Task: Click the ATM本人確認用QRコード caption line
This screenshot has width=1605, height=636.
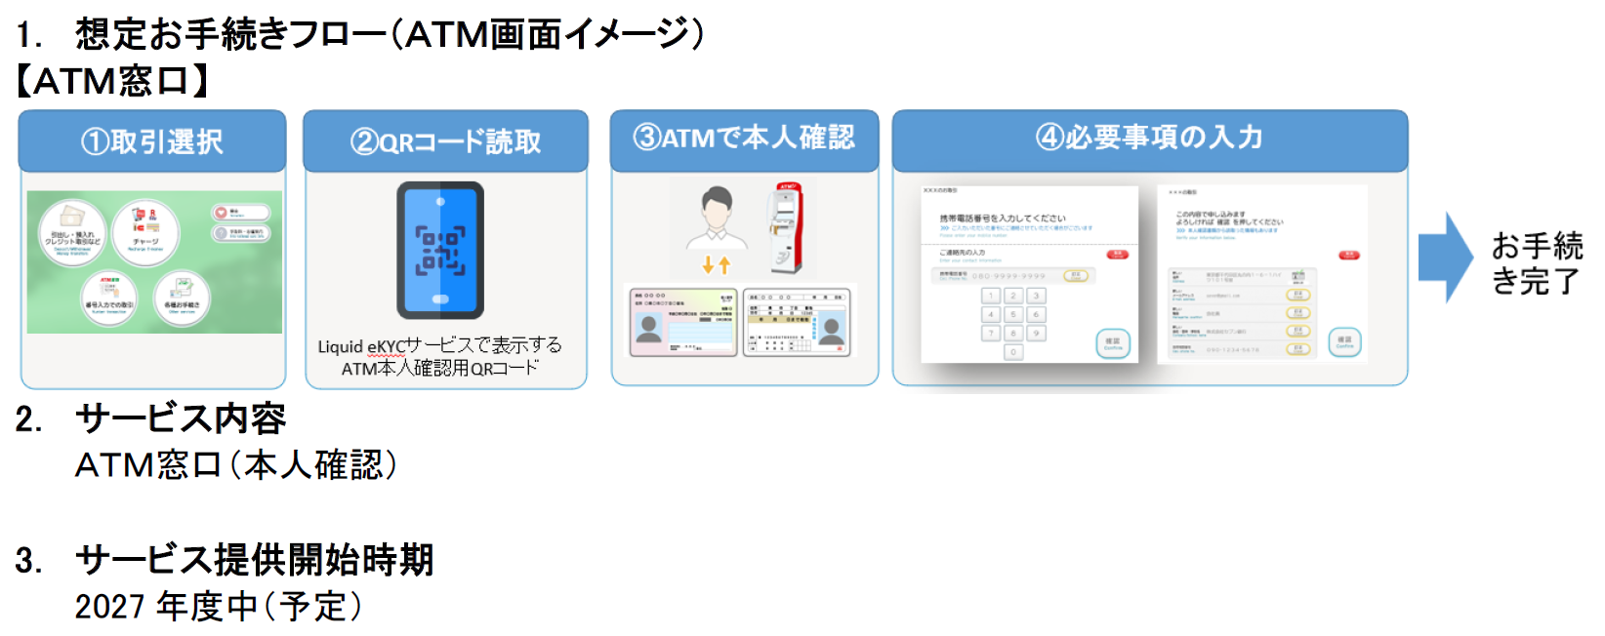Action: pos(439,369)
